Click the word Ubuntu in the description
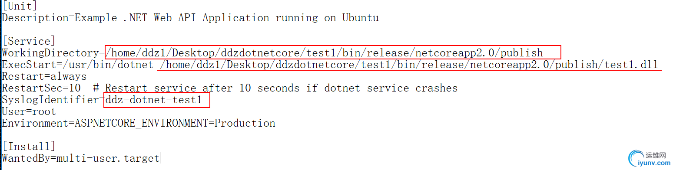This screenshot has width=673, height=170. 360,18
